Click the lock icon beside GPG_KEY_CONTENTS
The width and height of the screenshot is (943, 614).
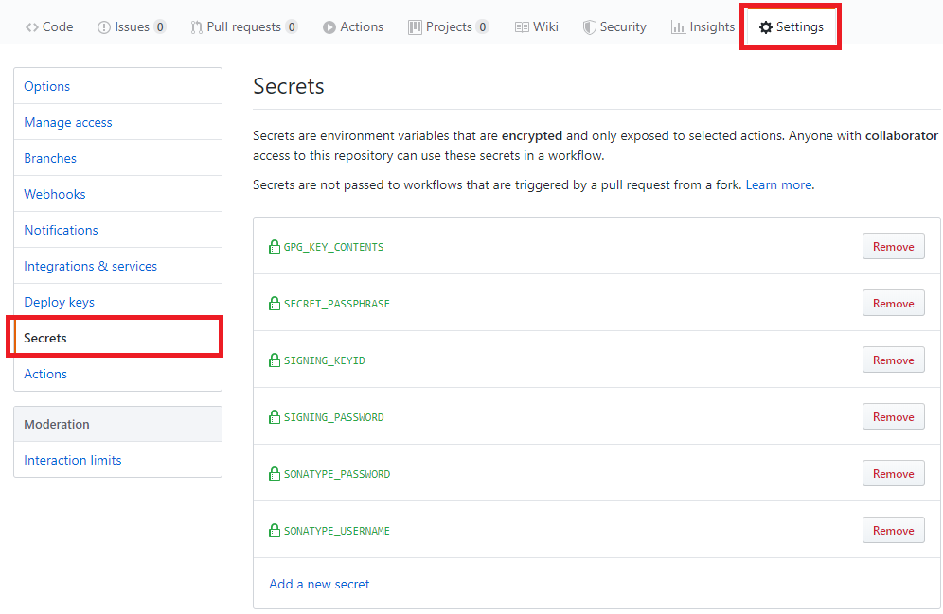pos(274,246)
